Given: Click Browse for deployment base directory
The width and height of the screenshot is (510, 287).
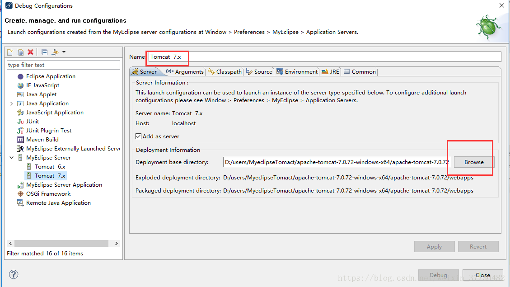Looking at the screenshot, I should 474,162.
